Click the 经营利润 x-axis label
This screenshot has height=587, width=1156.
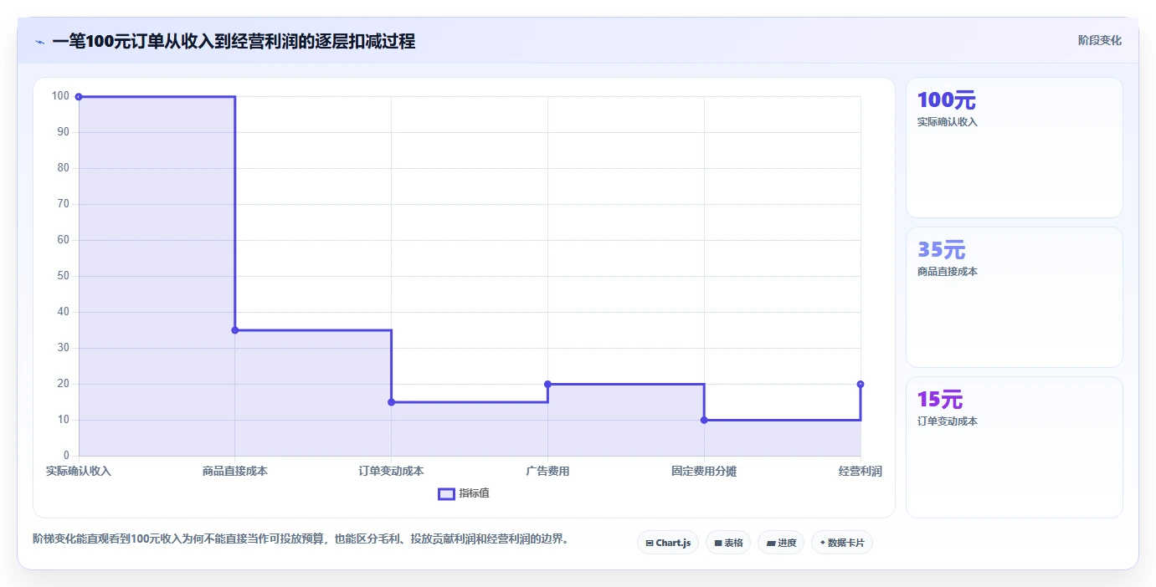[x=861, y=472]
